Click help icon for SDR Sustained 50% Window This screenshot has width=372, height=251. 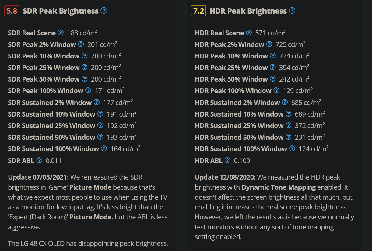click(x=100, y=137)
